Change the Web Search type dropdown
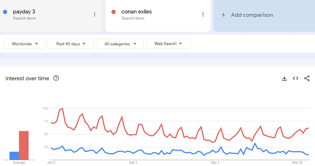Viewport: 315px width, 166px height. [168, 44]
